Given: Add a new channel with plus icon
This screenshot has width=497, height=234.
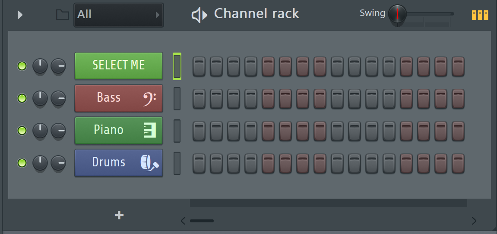Looking at the screenshot, I should (119, 215).
